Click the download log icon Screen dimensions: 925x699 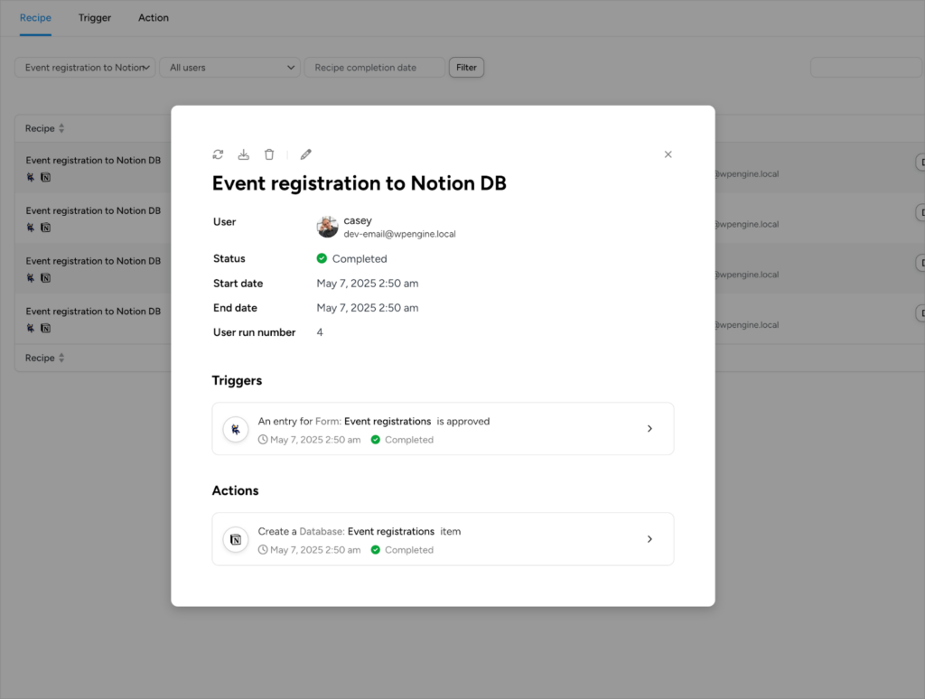pyautogui.click(x=243, y=154)
